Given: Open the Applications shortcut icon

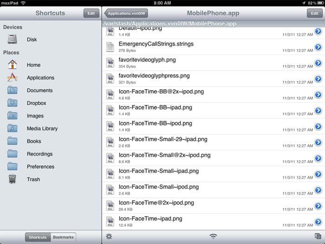Looking at the screenshot, I should coord(12,77).
